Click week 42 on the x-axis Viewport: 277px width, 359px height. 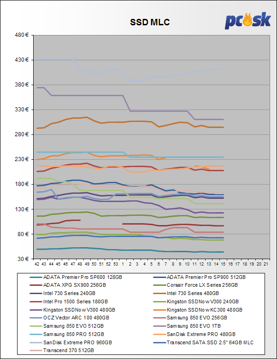pyautogui.click(x=37, y=264)
